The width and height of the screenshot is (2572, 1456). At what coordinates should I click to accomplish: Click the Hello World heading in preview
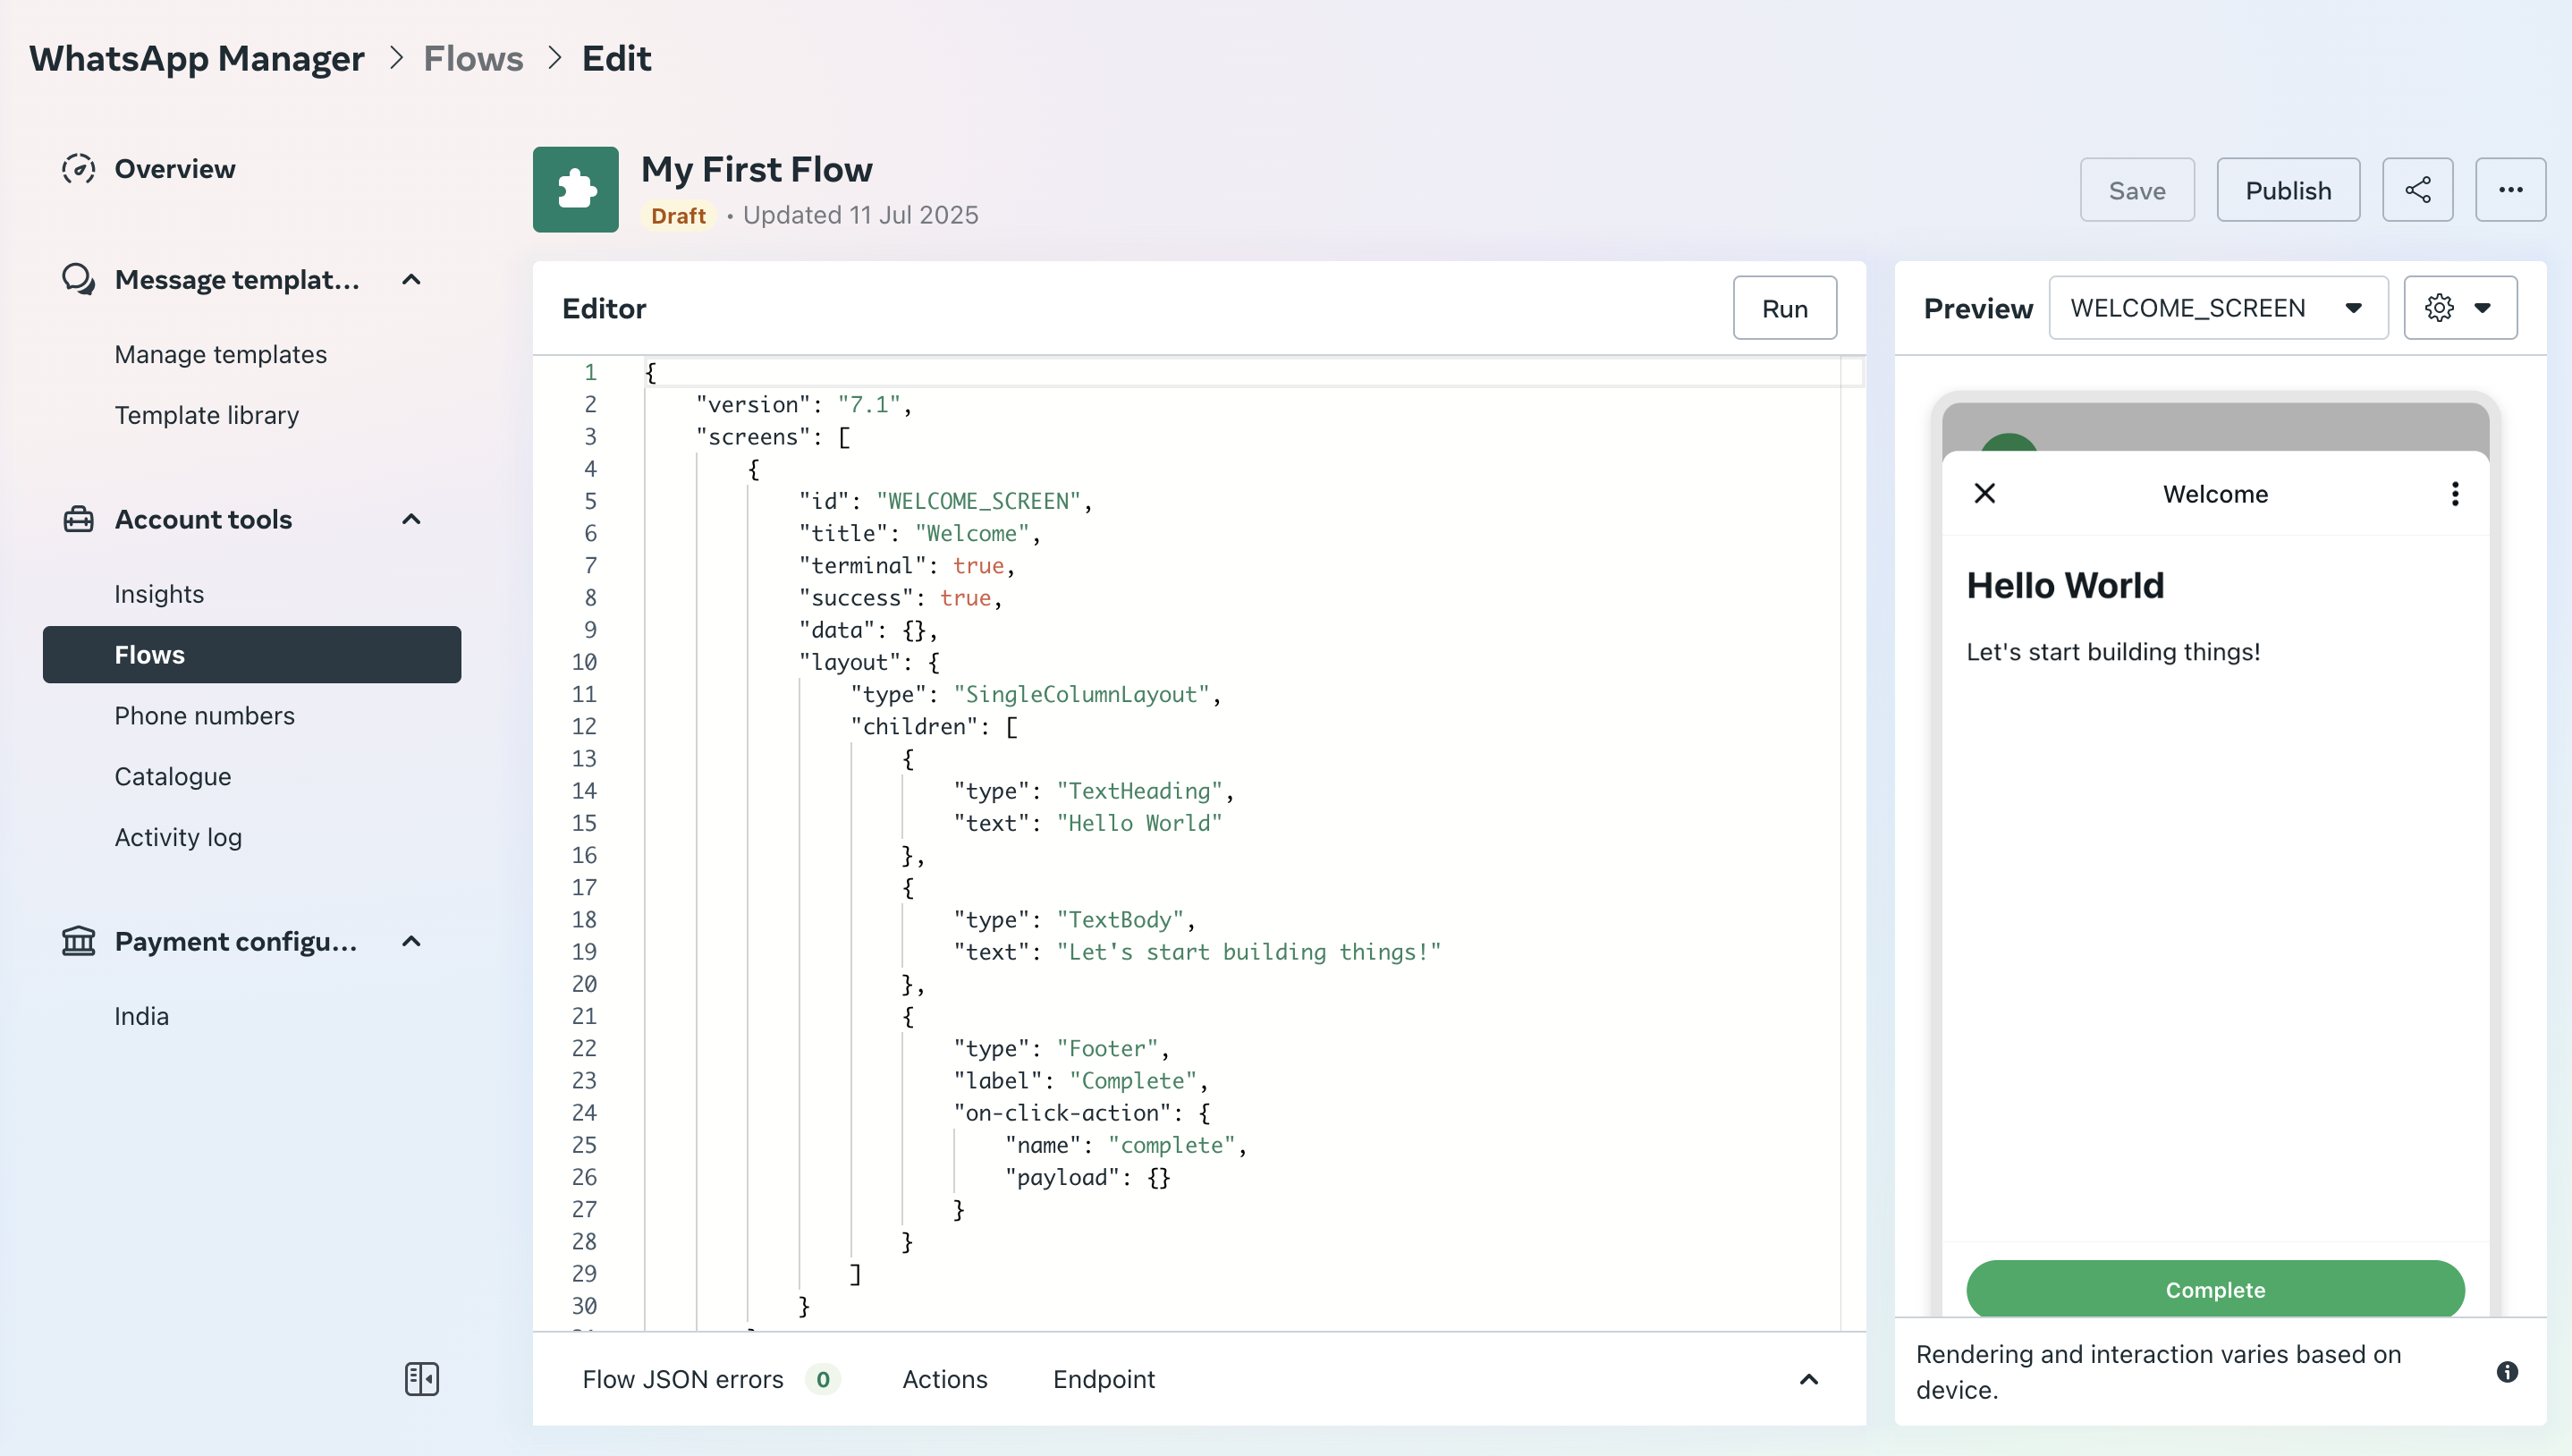(2065, 585)
